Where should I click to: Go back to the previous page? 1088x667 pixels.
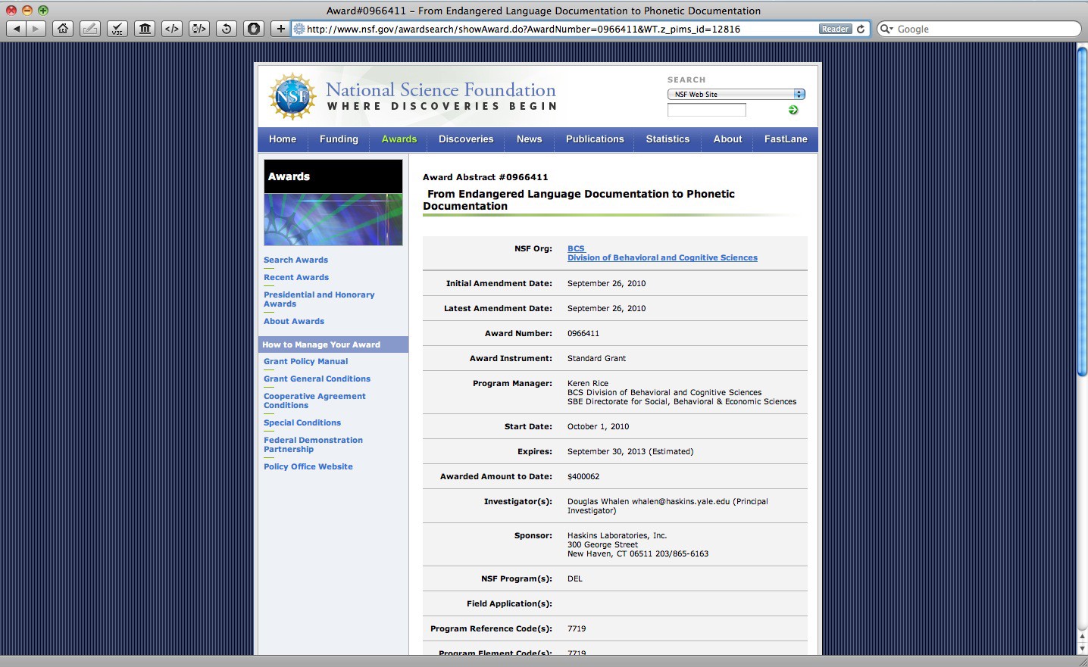17,29
